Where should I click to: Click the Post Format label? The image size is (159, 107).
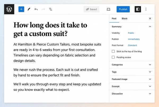[117, 45]
